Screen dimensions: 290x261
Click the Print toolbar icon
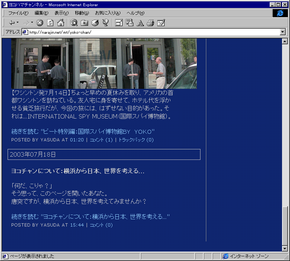click(x=150, y=23)
